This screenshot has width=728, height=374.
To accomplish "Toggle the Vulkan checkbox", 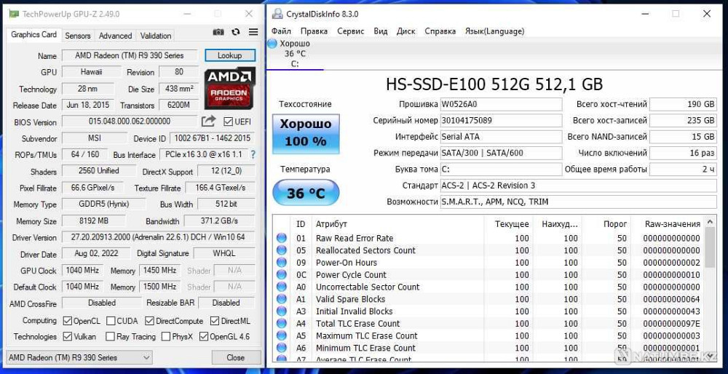I will (67, 336).
